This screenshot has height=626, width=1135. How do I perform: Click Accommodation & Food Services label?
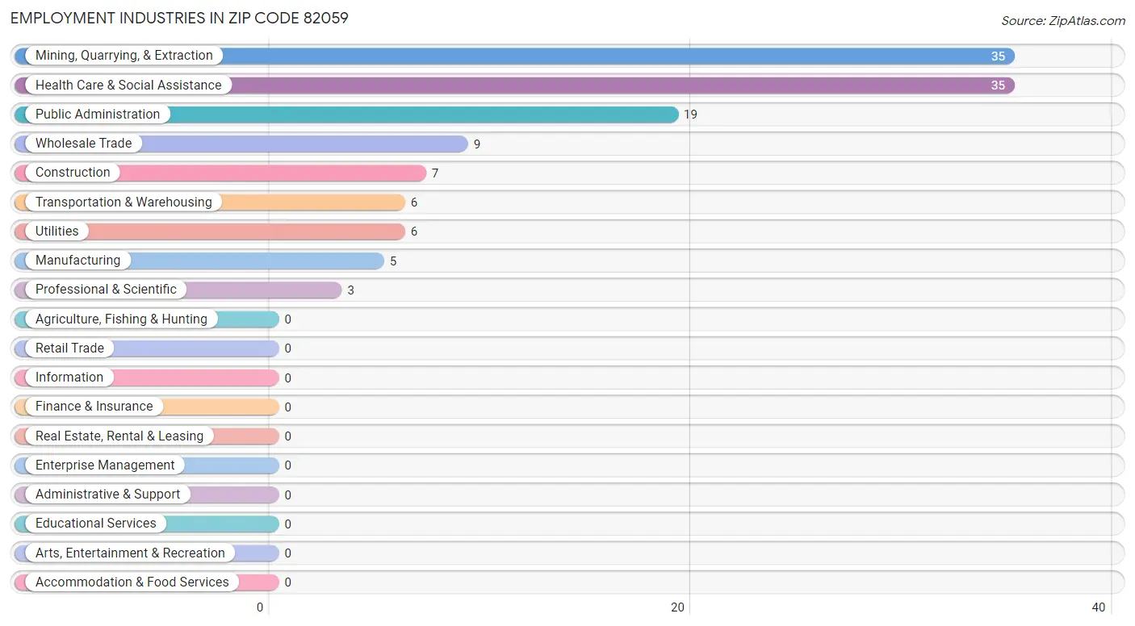[132, 582]
